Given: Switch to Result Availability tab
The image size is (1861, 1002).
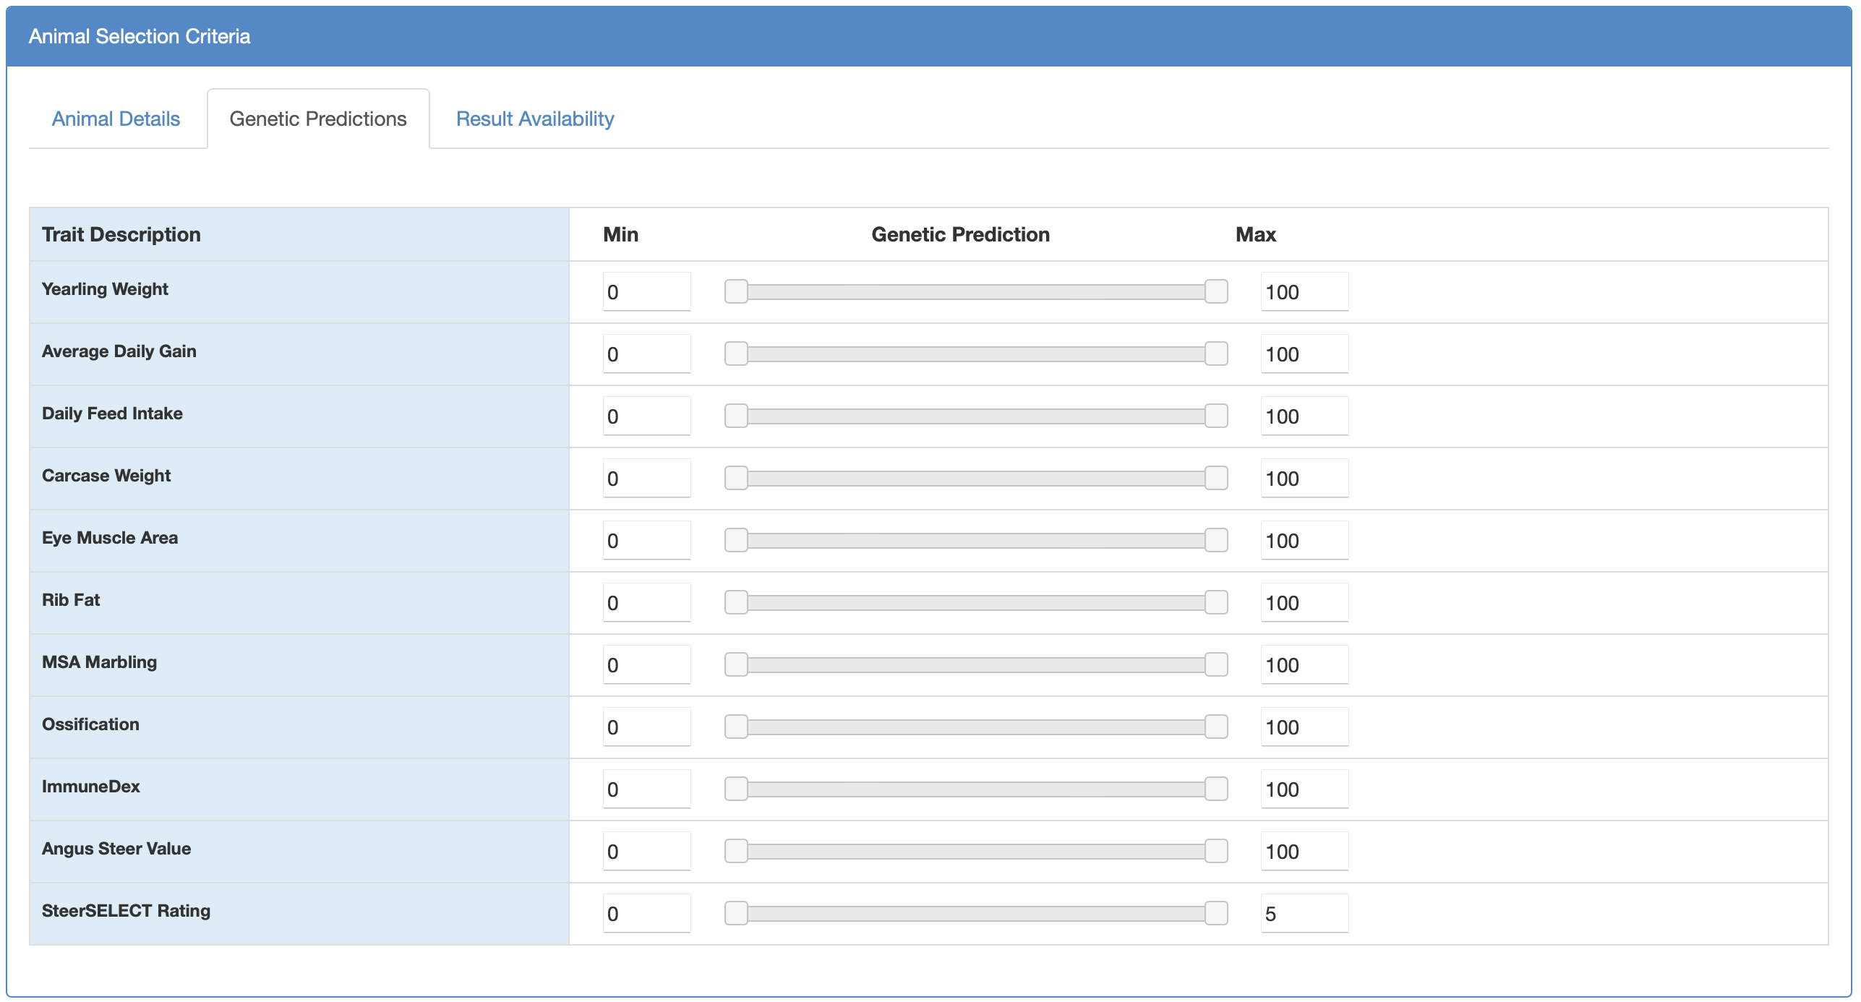Looking at the screenshot, I should pos(535,119).
